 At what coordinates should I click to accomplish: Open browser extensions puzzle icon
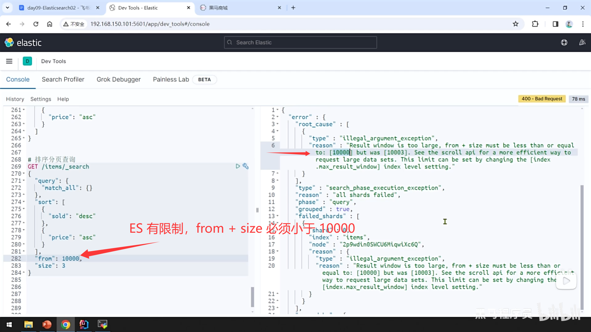[x=535, y=24]
